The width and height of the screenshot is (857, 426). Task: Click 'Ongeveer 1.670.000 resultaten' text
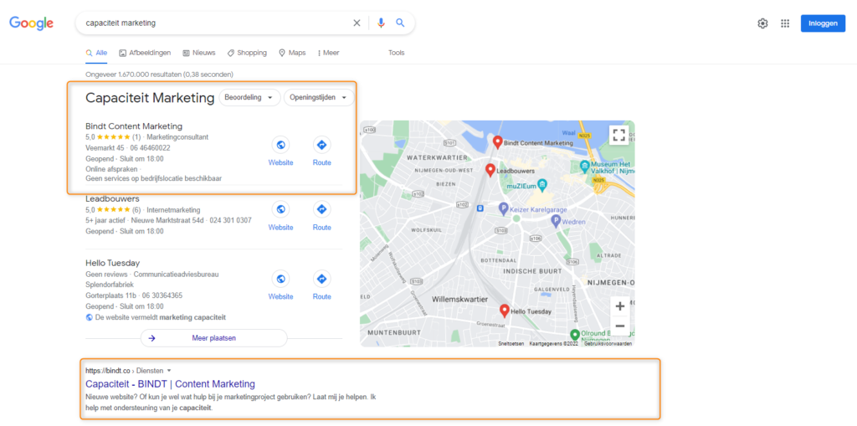(x=159, y=74)
